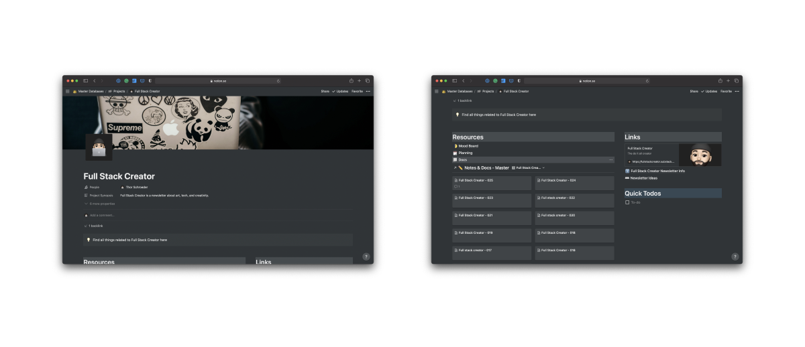Expand 5 more properties
805x347 pixels.
[100, 204]
